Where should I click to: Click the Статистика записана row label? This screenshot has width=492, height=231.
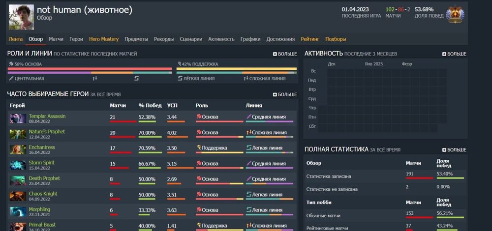[x=329, y=176]
